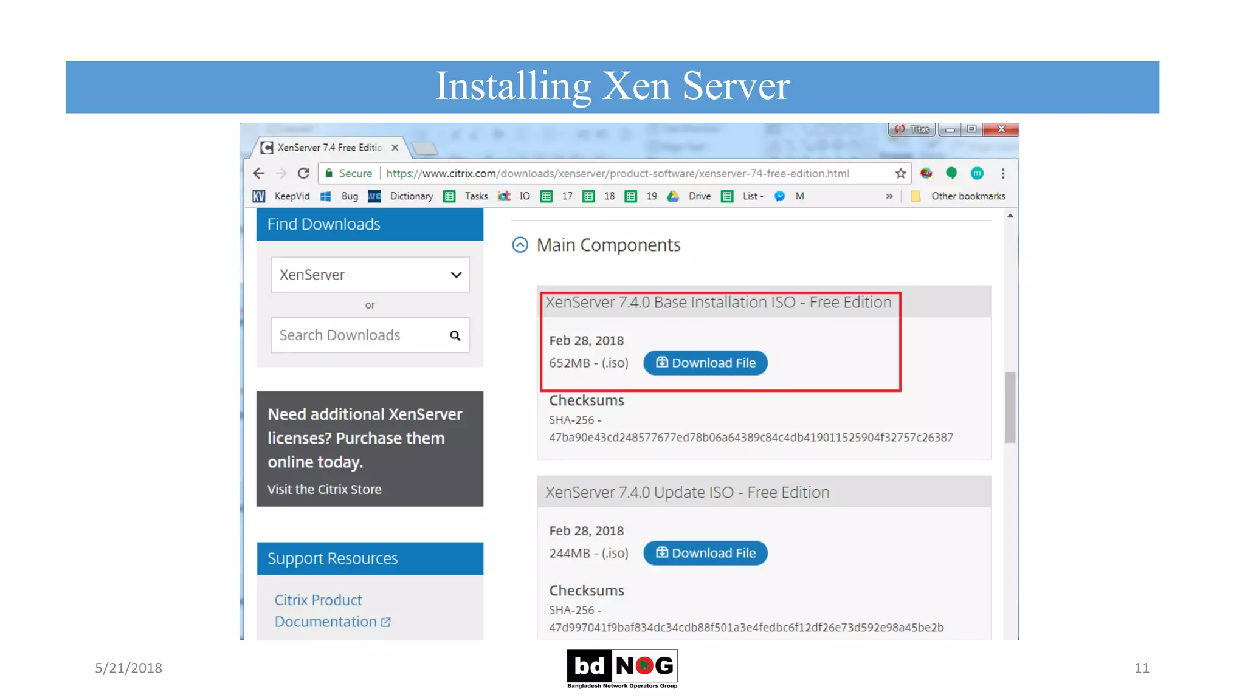The height and width of the screenshot is (700, 1245).
Task: Open Citrix Product Documentation link
Action: tap(333, 611)
